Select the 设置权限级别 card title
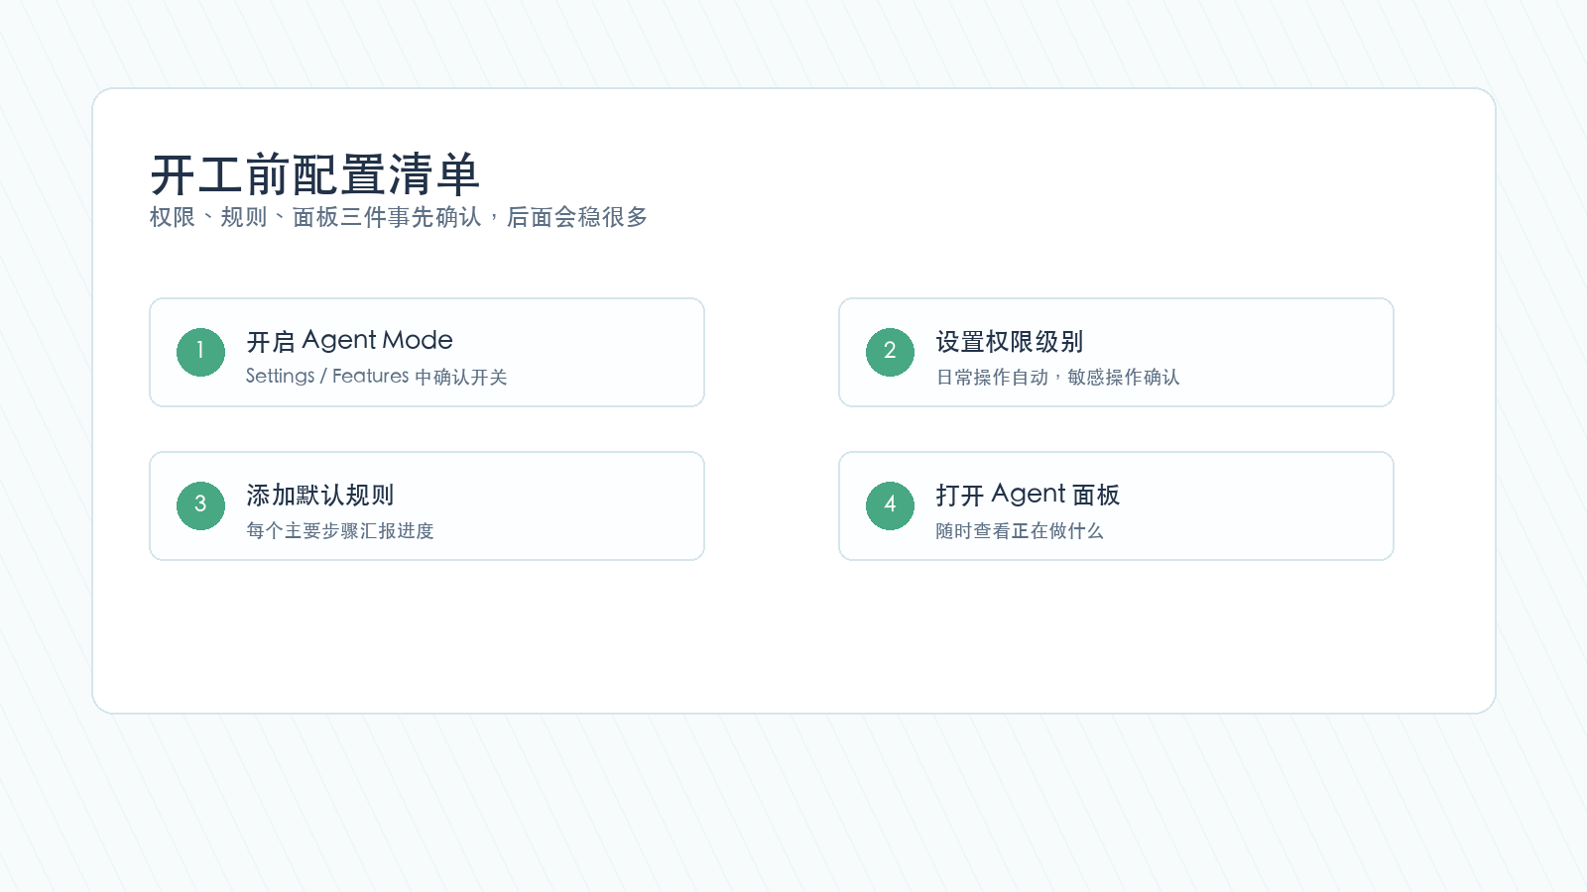This screenshot has width=1587, height=892. 1009,341
